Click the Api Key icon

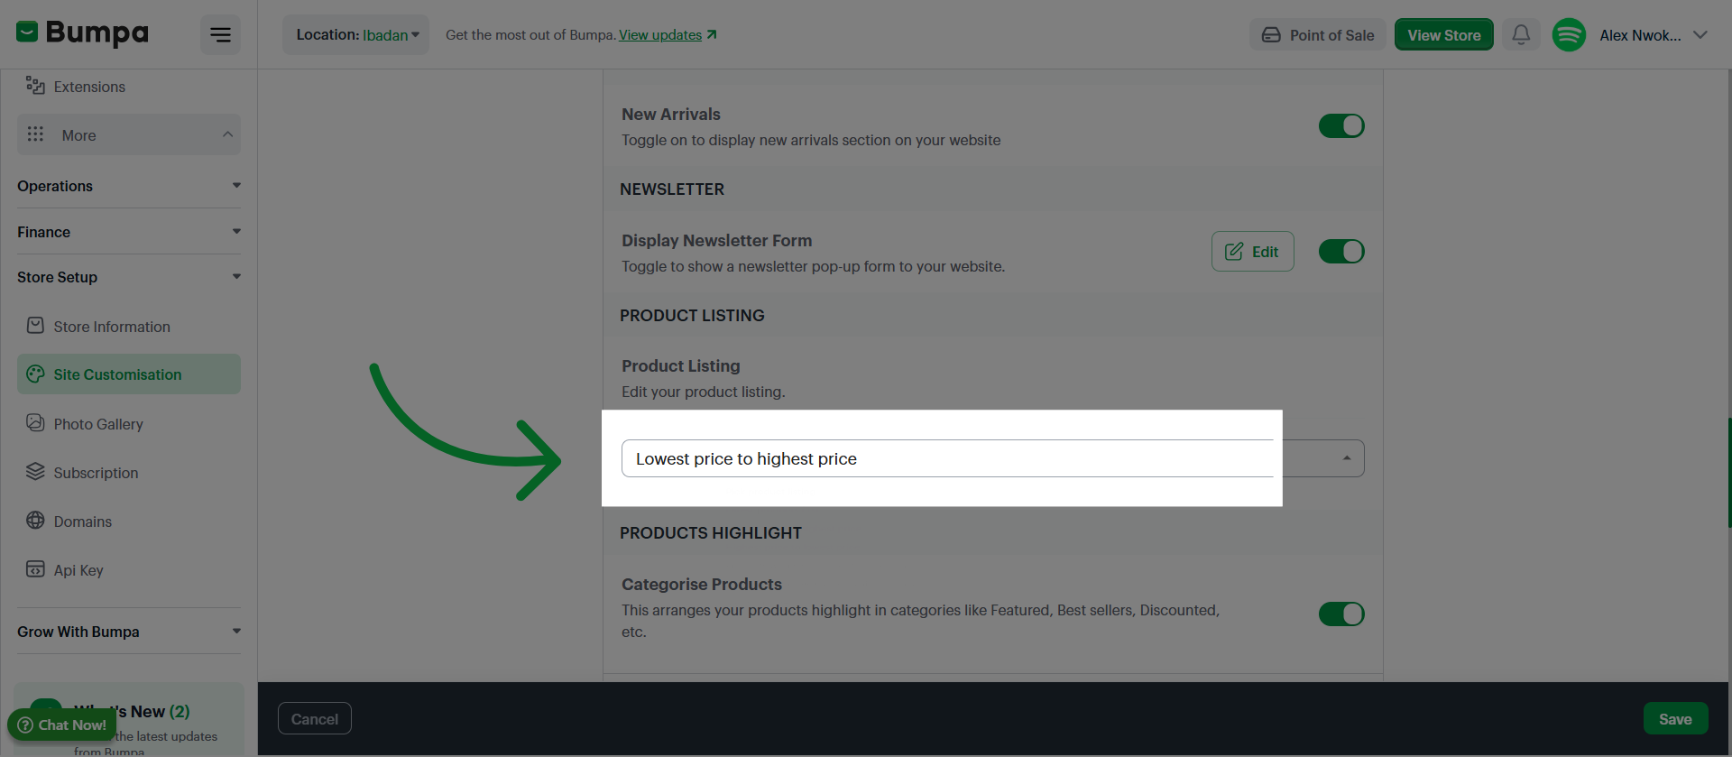point(35,569)
